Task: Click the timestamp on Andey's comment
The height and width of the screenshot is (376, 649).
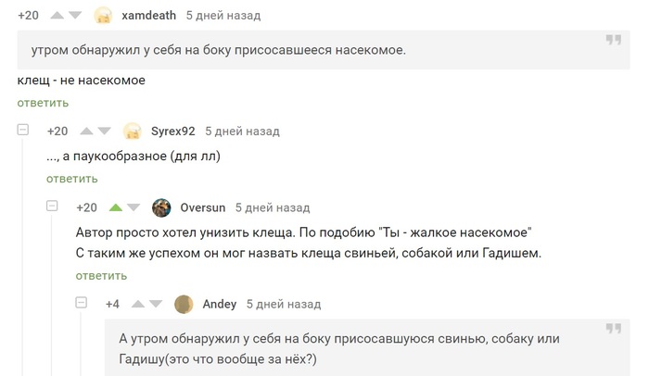Action: 282,304
